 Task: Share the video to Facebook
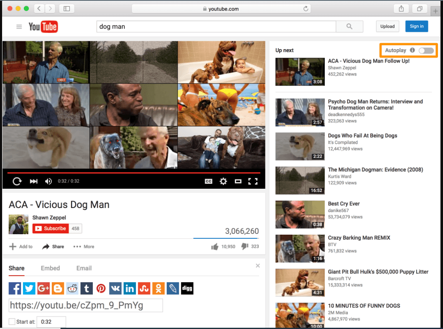click(x=15, y=288)
